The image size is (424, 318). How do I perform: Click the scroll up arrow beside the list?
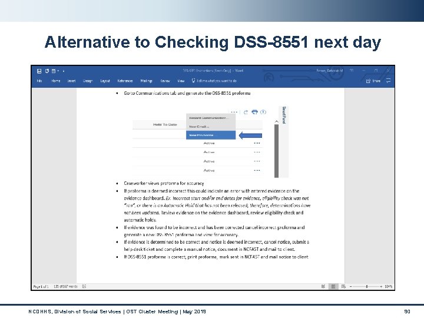point(276,122)
